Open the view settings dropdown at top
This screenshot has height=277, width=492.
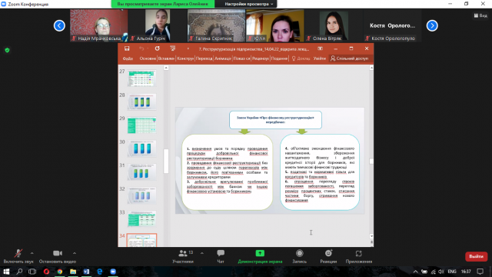pyautogui.click(x=248, y=4)
